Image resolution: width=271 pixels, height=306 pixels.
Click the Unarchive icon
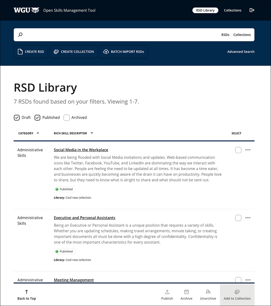click(x=208, y=292)
